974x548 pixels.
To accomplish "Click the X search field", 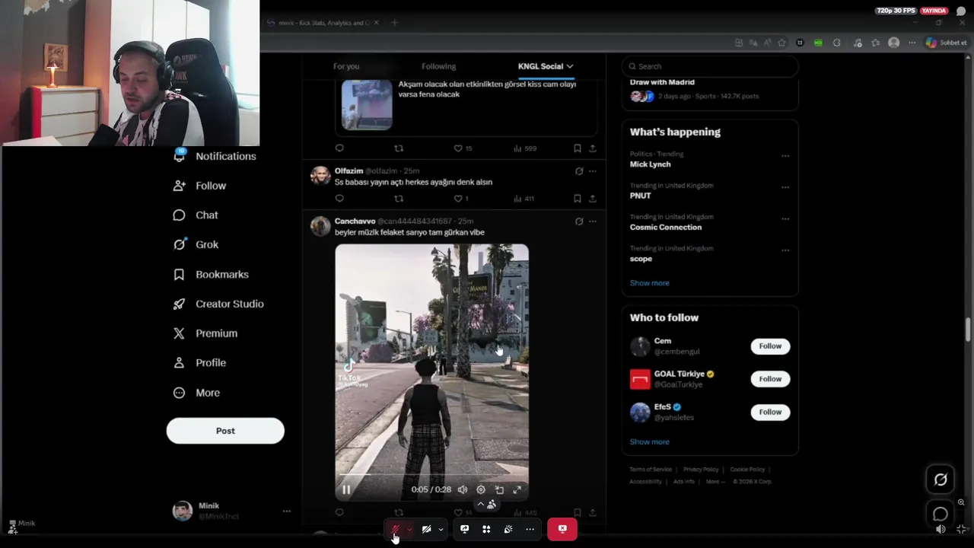I will 710,66.
